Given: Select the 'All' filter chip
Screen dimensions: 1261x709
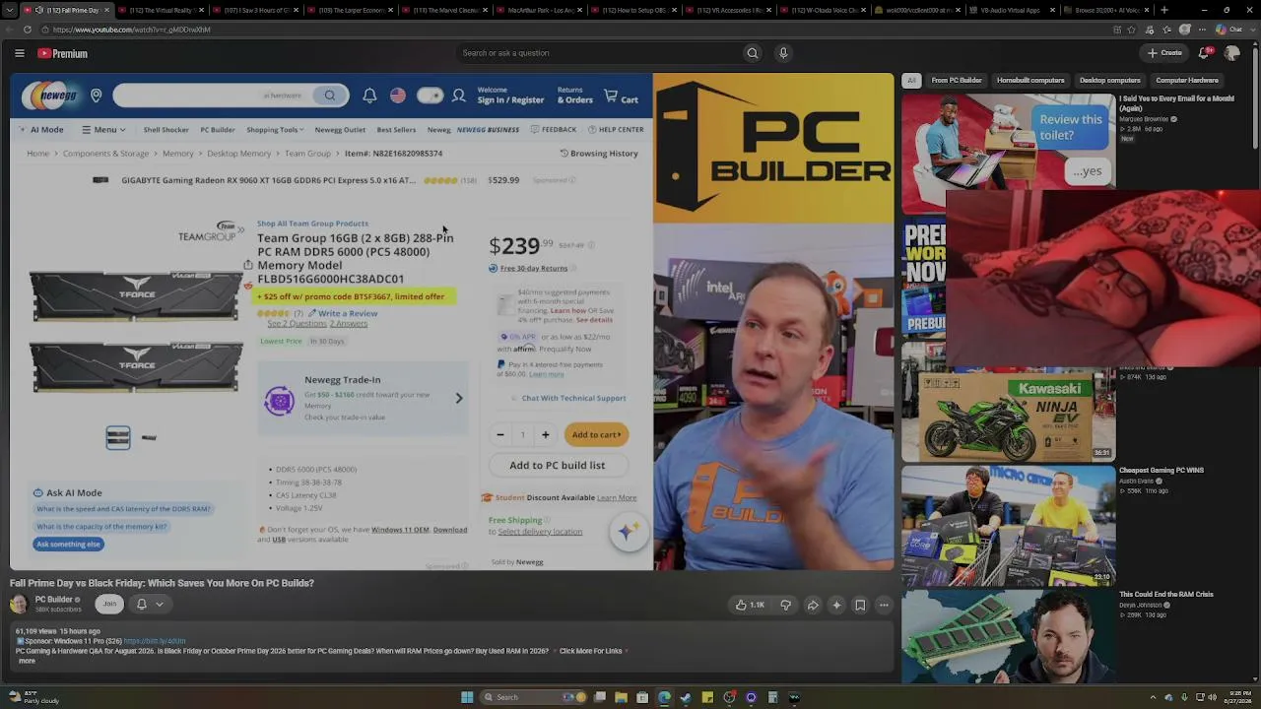Looking at the screenshot, I should [911, 81].
